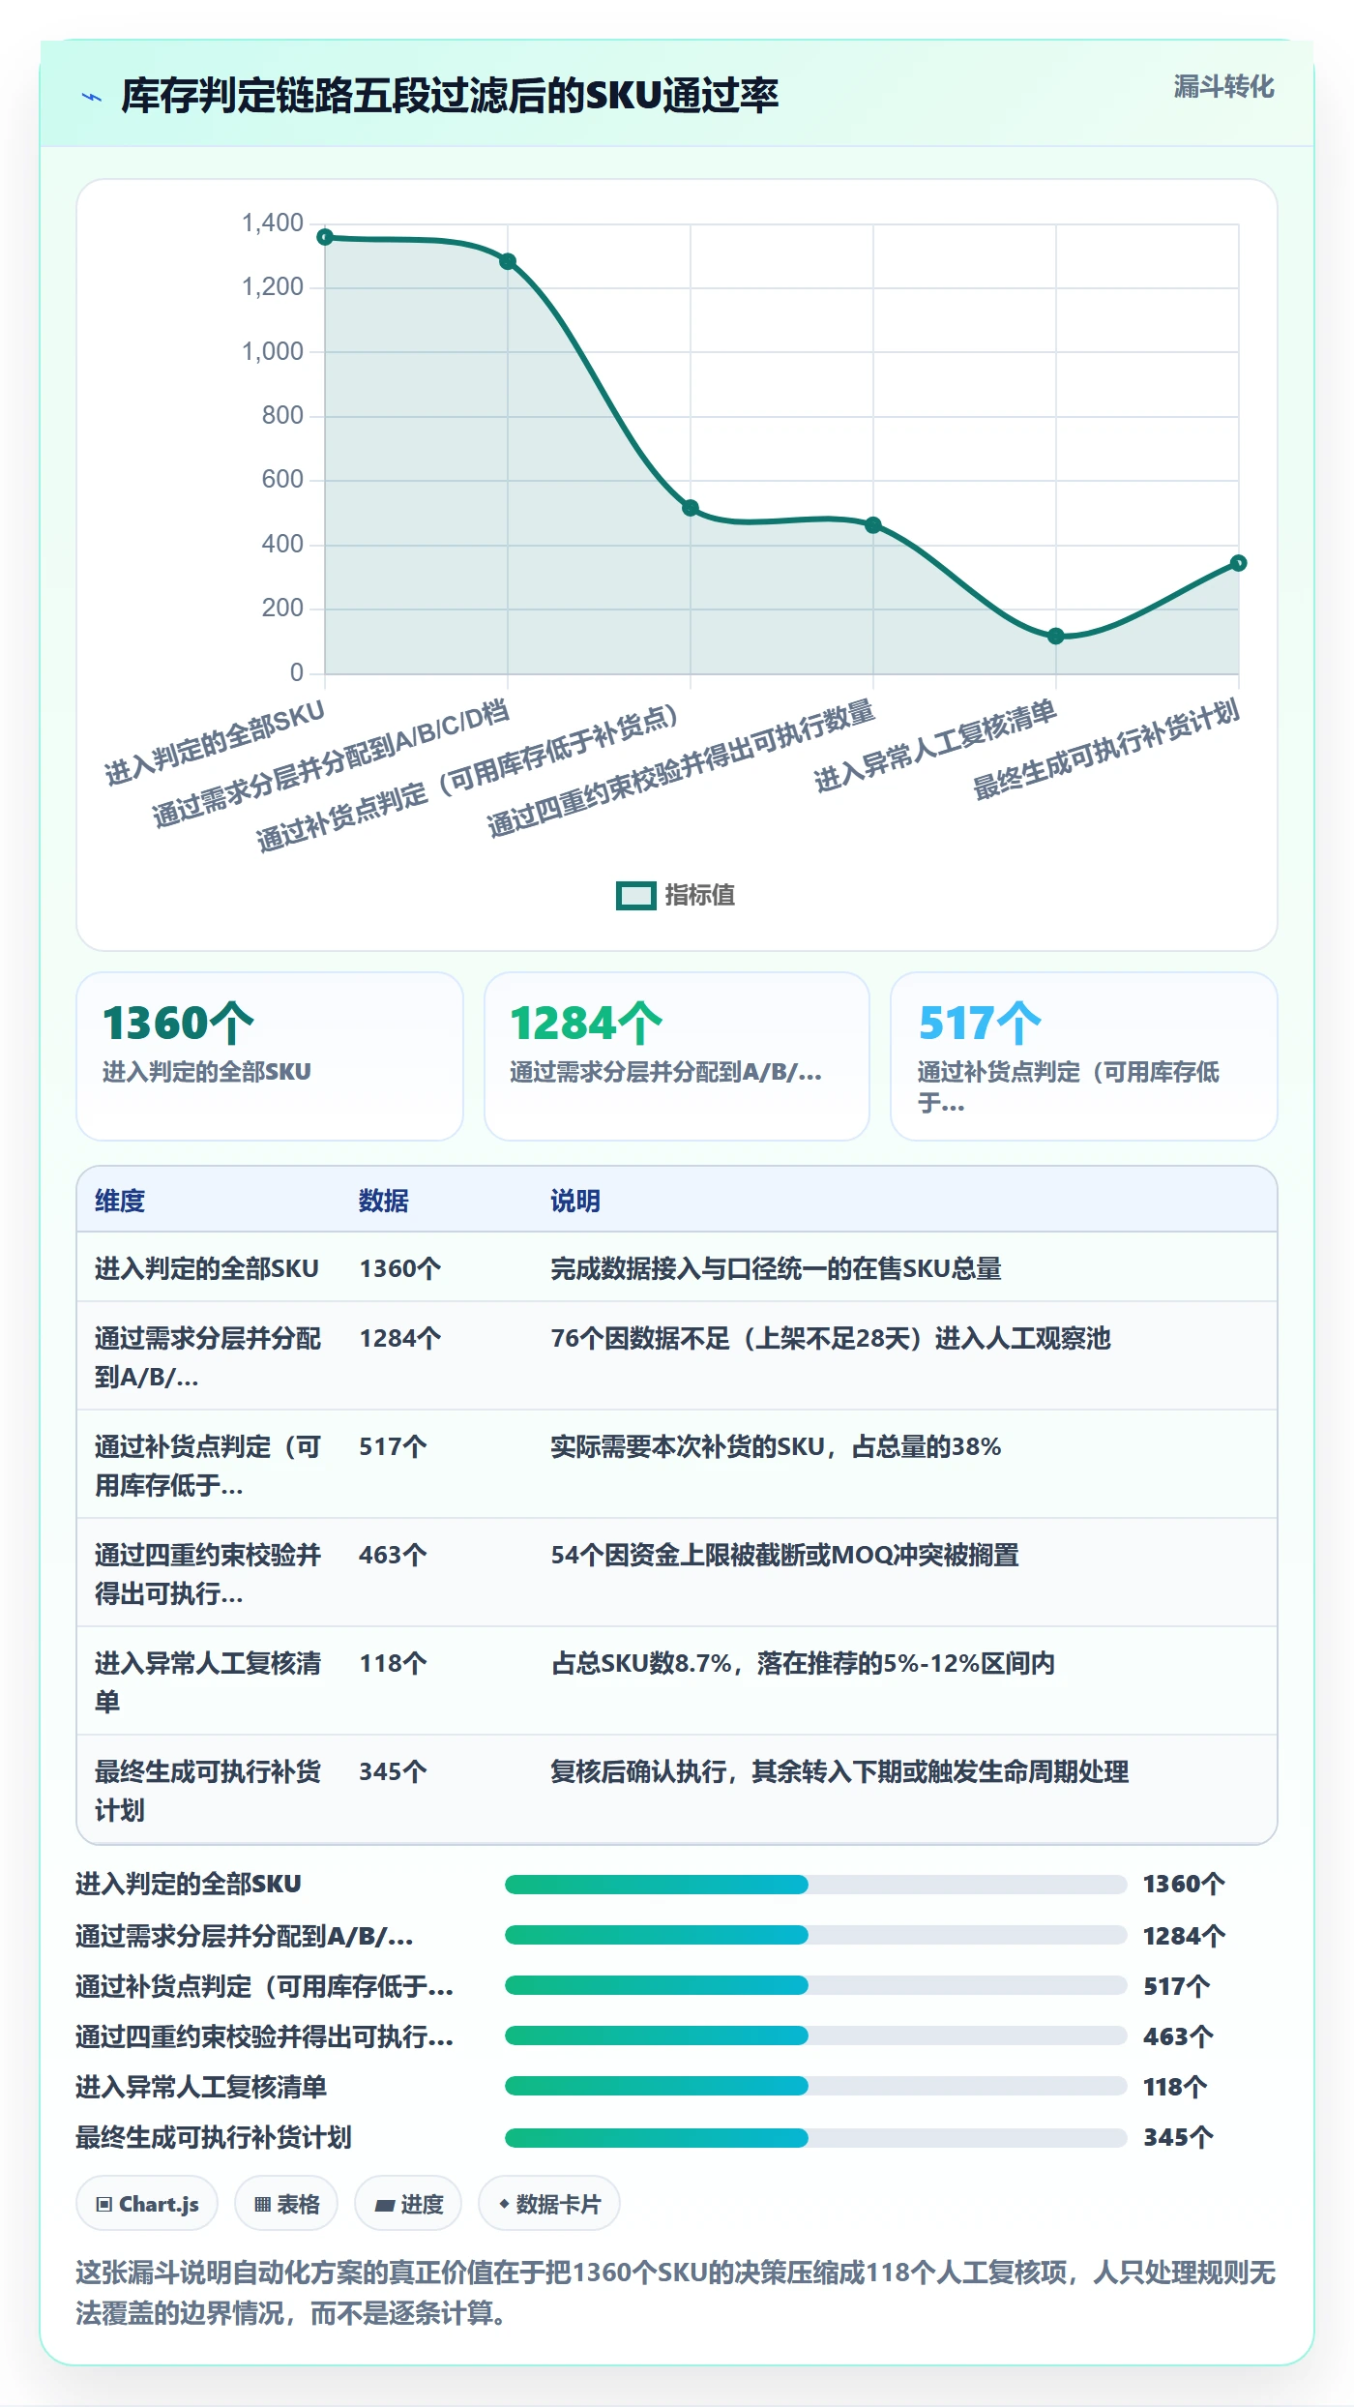Screen dimensions: 1354x2407
Task: Click the 维度 table column header
Action: tap(120, 1201)
